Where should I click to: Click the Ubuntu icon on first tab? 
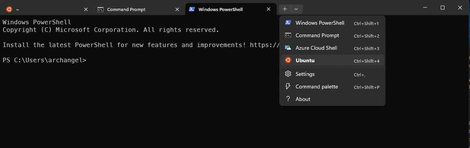(9, 9)
